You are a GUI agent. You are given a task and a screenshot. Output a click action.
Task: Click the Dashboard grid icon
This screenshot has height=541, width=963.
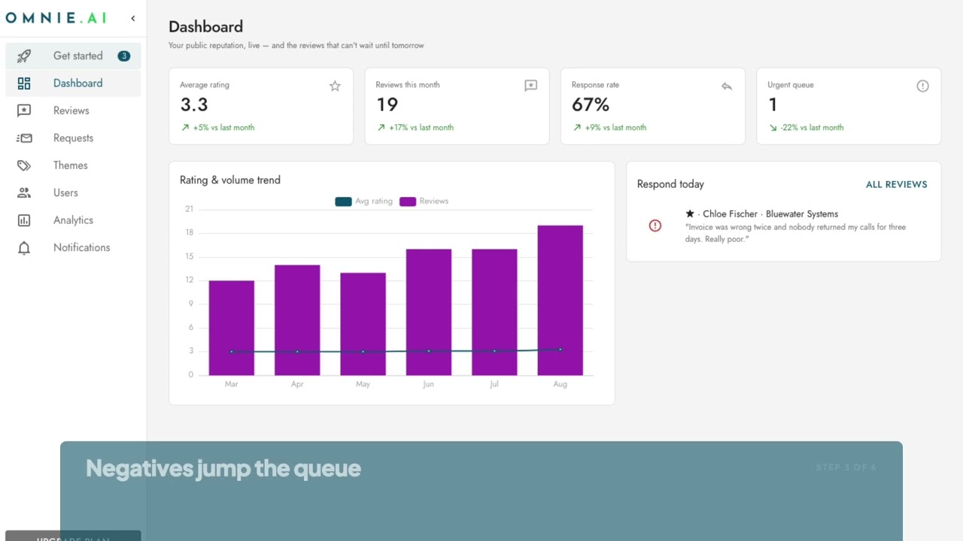click(x=24, y=83)
